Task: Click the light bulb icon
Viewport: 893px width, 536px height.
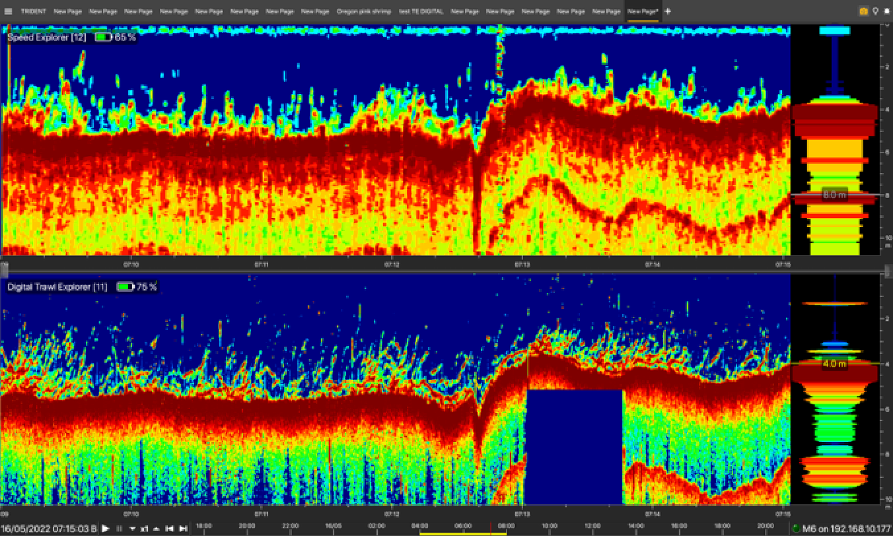Action: 876,11
